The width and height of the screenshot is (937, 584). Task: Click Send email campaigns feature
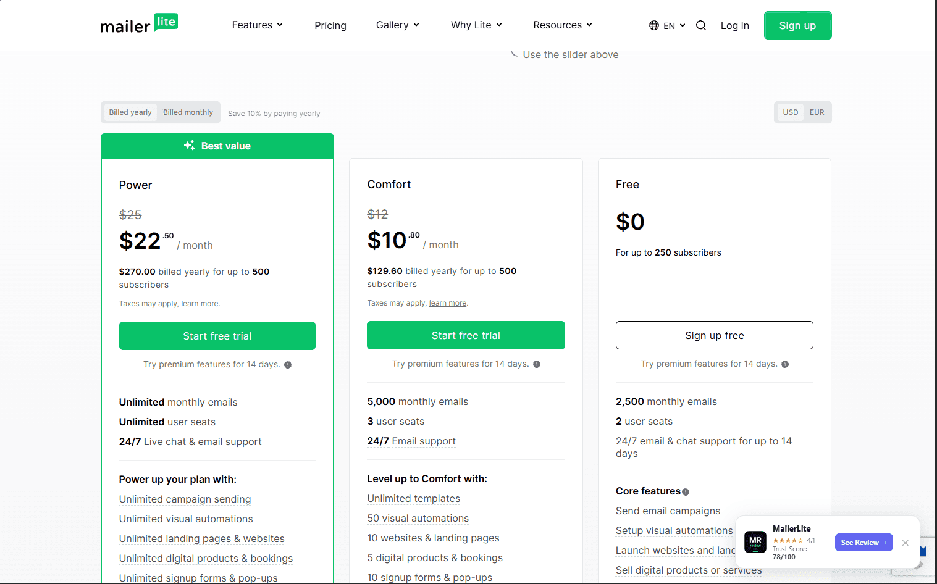click(x=668, y=511)
